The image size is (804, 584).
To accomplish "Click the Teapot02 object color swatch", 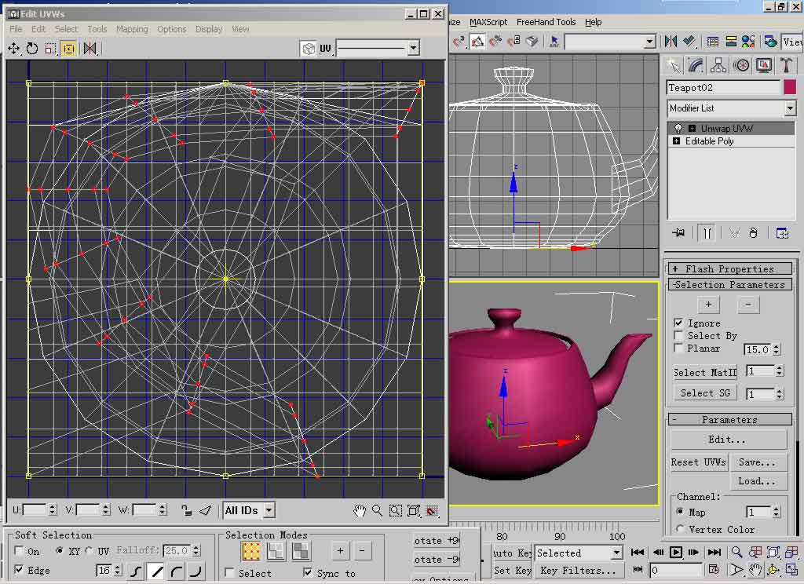I will [x=789, y=87].
